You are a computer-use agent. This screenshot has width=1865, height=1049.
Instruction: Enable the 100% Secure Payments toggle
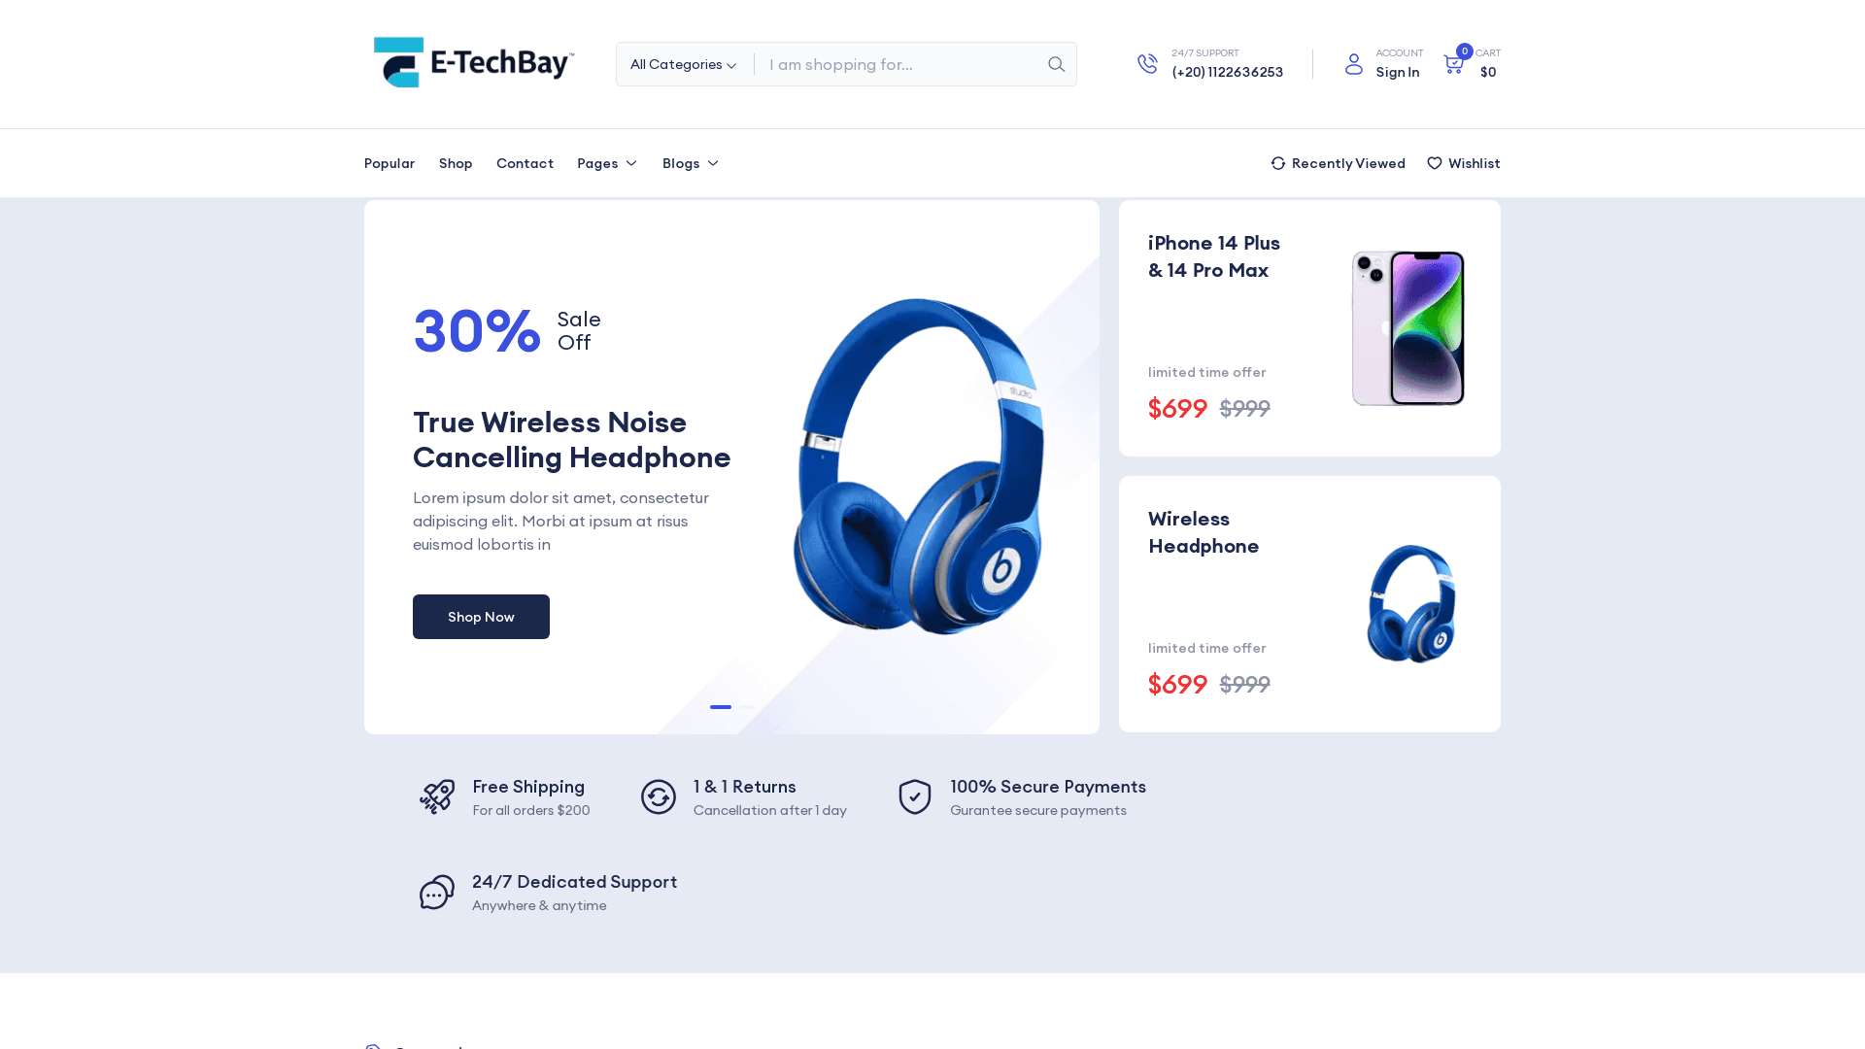coord(915,795)
